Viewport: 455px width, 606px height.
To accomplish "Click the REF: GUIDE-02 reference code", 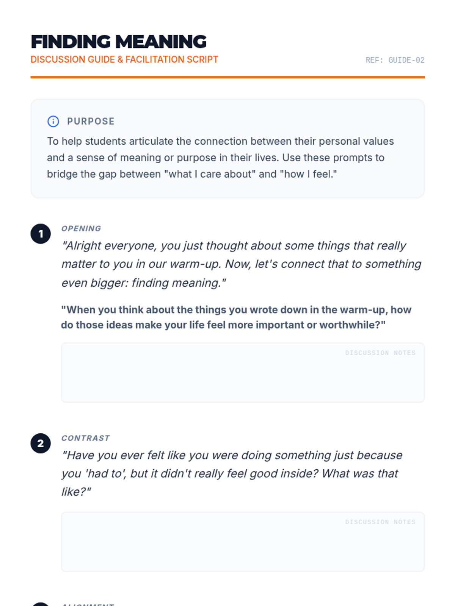I will click(395, 60).
